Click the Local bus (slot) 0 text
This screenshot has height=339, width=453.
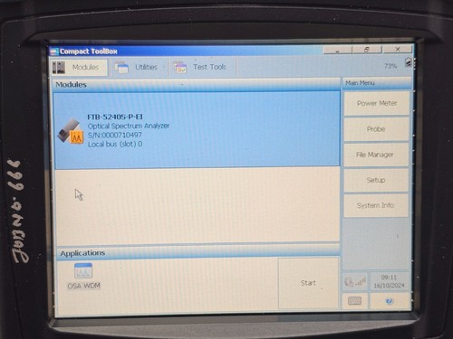coord(115,144)
